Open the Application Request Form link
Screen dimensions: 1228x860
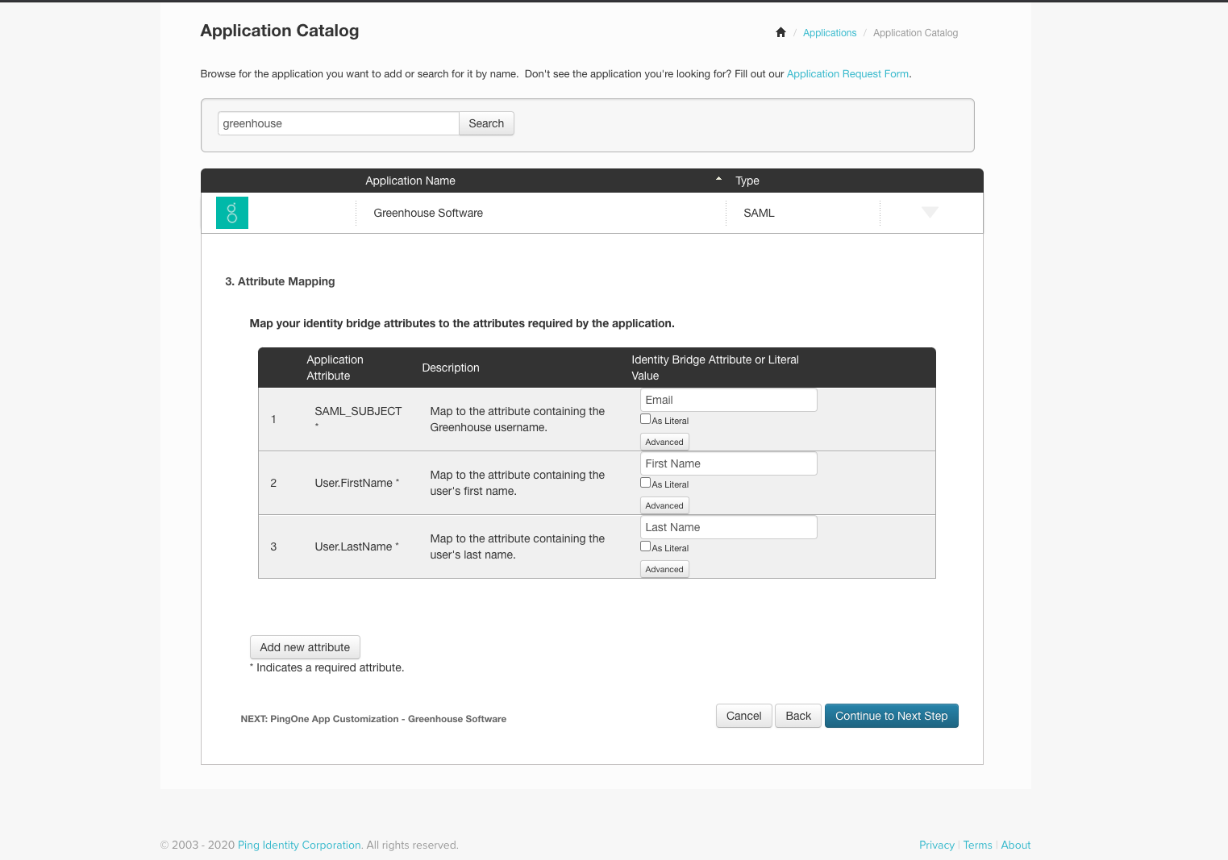[847, 74]
